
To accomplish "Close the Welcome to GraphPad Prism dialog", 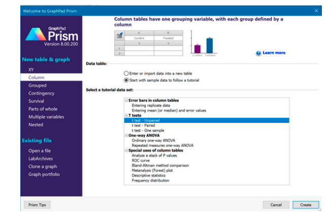I will click(x=316, y=11).
